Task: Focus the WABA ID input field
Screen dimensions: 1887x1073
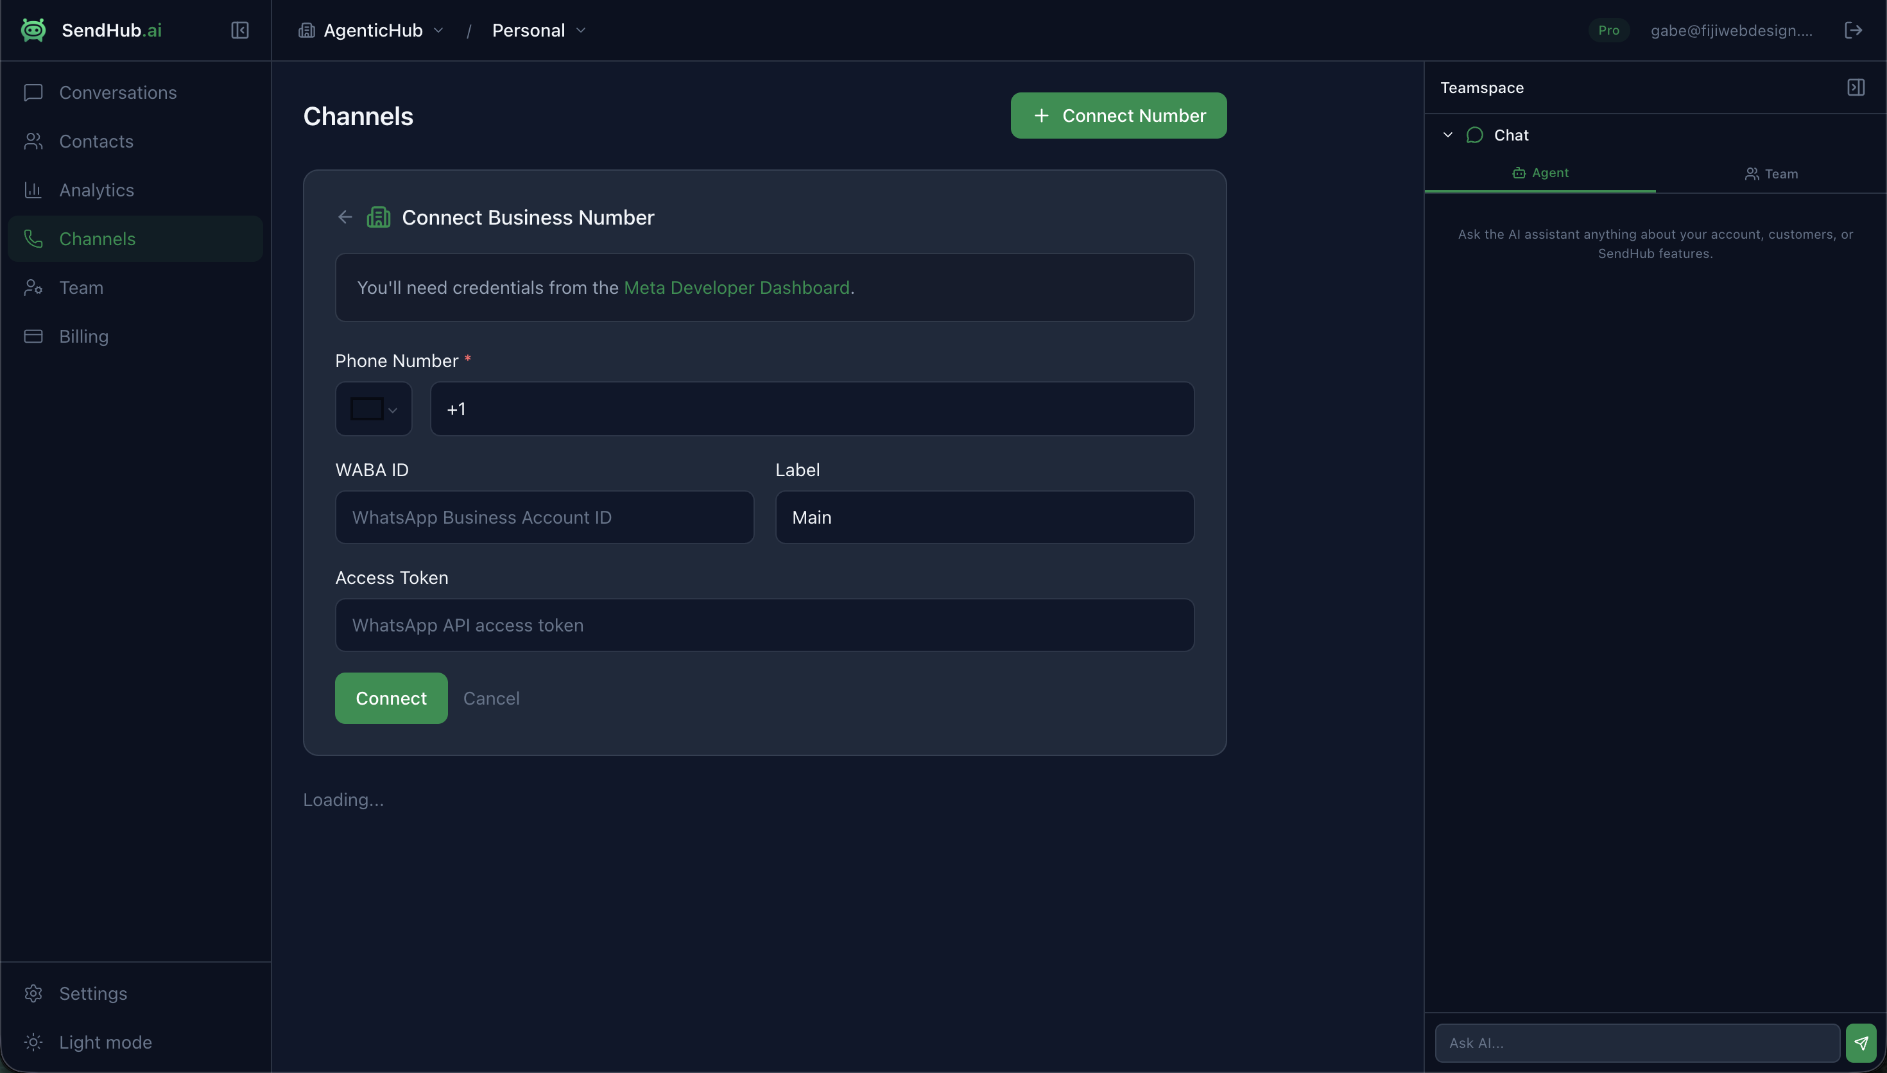Action: pyautogui.click(x=544, y=517)
